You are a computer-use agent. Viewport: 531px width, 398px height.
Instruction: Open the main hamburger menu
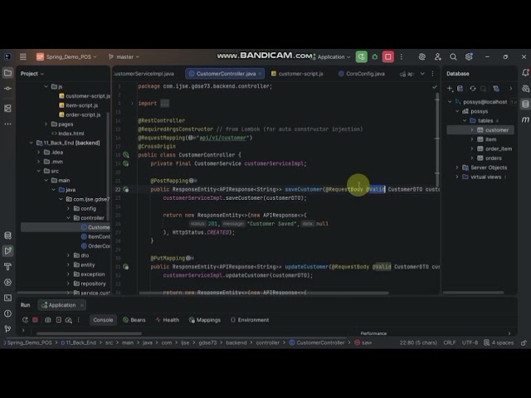coord(22,57)
